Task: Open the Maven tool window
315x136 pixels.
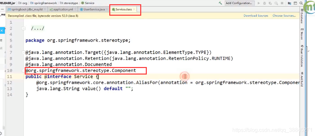Action: tap(302, 34)
